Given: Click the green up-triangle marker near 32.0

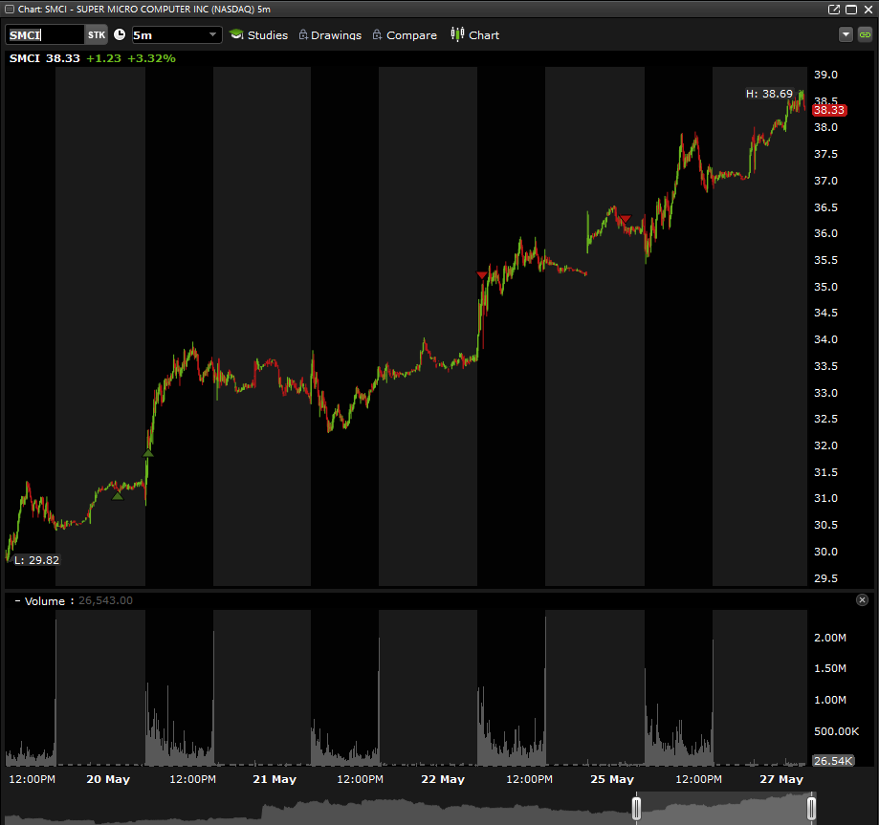Looking at the screenshot, I should [147, 453].
